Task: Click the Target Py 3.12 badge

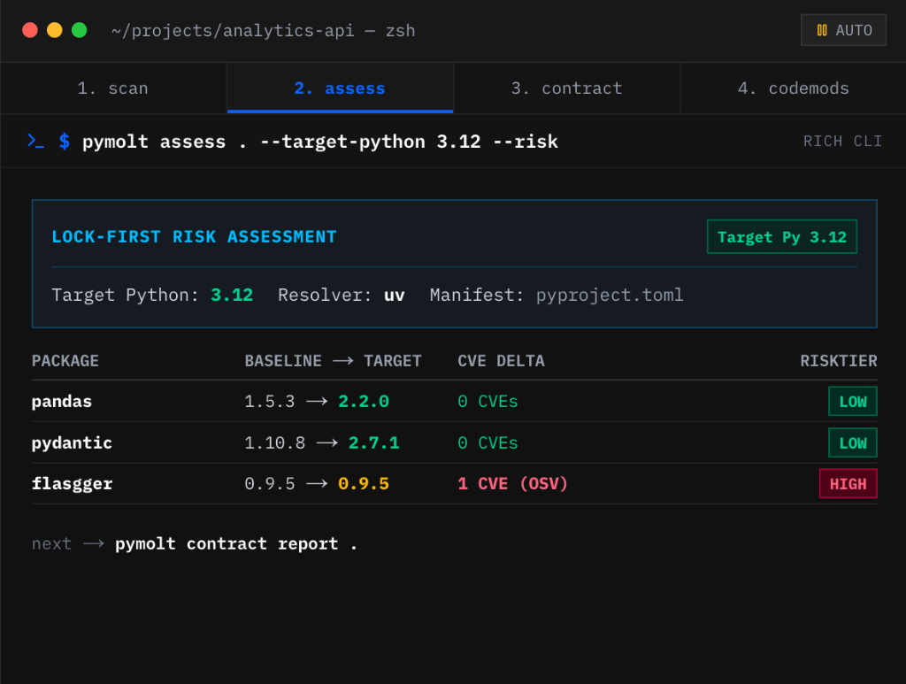Action: (x=782, y=237)
